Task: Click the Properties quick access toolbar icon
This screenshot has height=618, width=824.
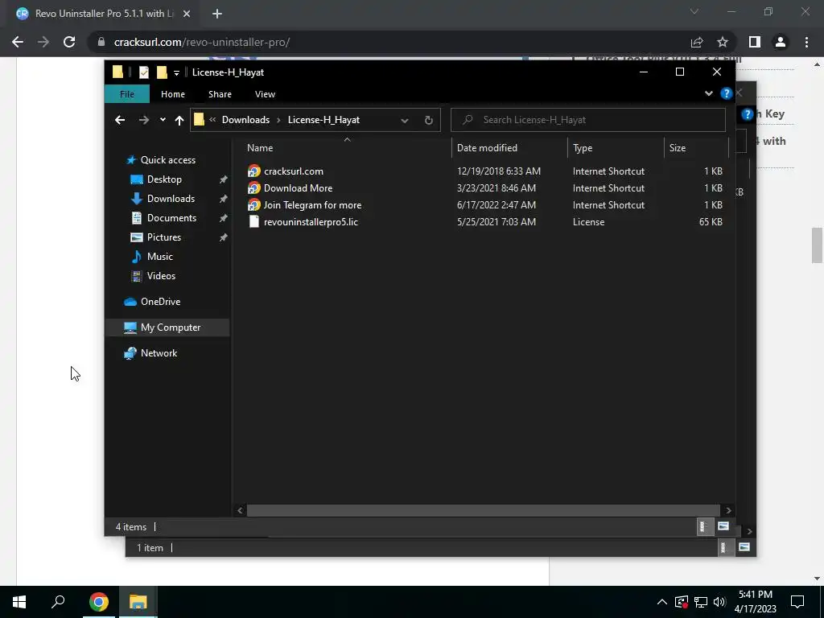Action: click(144, 72)
